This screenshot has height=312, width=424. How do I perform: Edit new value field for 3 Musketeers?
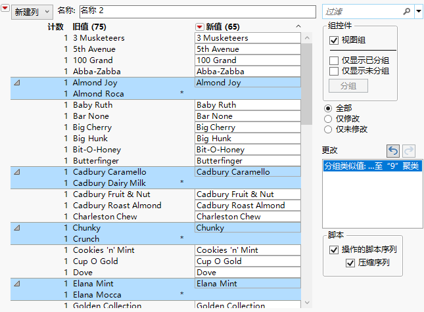[248, 38]
